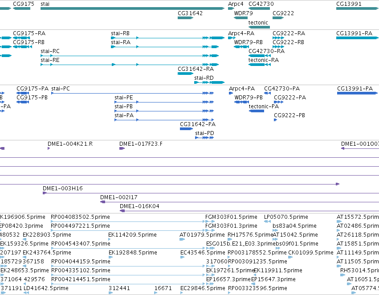Select transcript stai-RA
Screen dimensions: 379x295
[x=165, y=47]
